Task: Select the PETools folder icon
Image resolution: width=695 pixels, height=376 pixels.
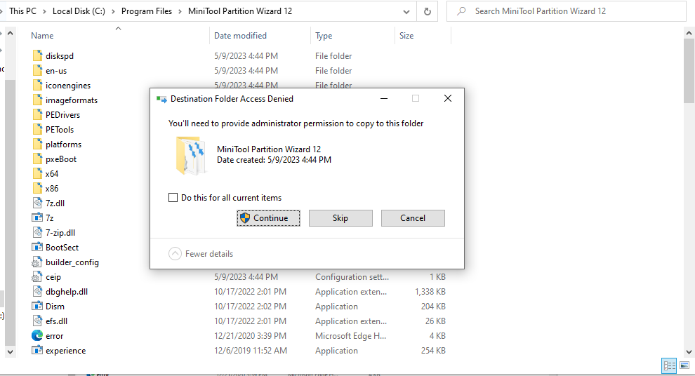Action: tap(38, 129)
